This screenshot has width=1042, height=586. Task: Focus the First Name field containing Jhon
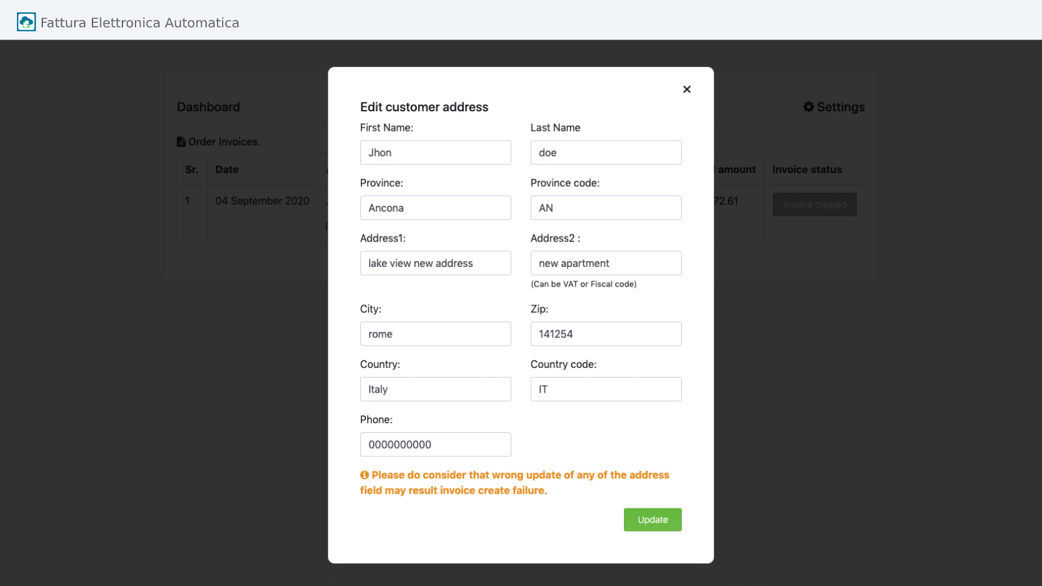pyautogui.click(x=436, y=152)
